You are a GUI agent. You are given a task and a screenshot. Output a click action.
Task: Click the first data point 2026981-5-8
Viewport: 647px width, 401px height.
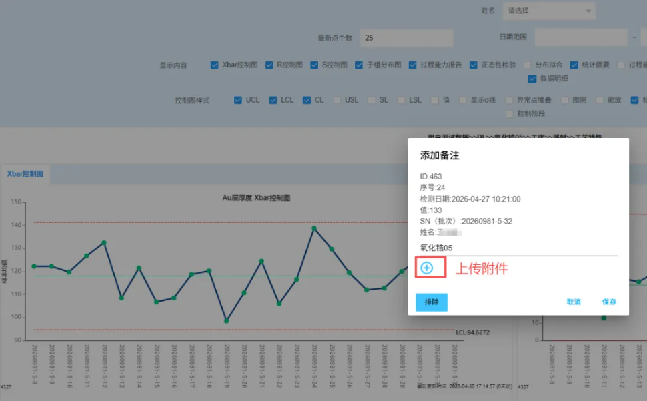(34, 266)
